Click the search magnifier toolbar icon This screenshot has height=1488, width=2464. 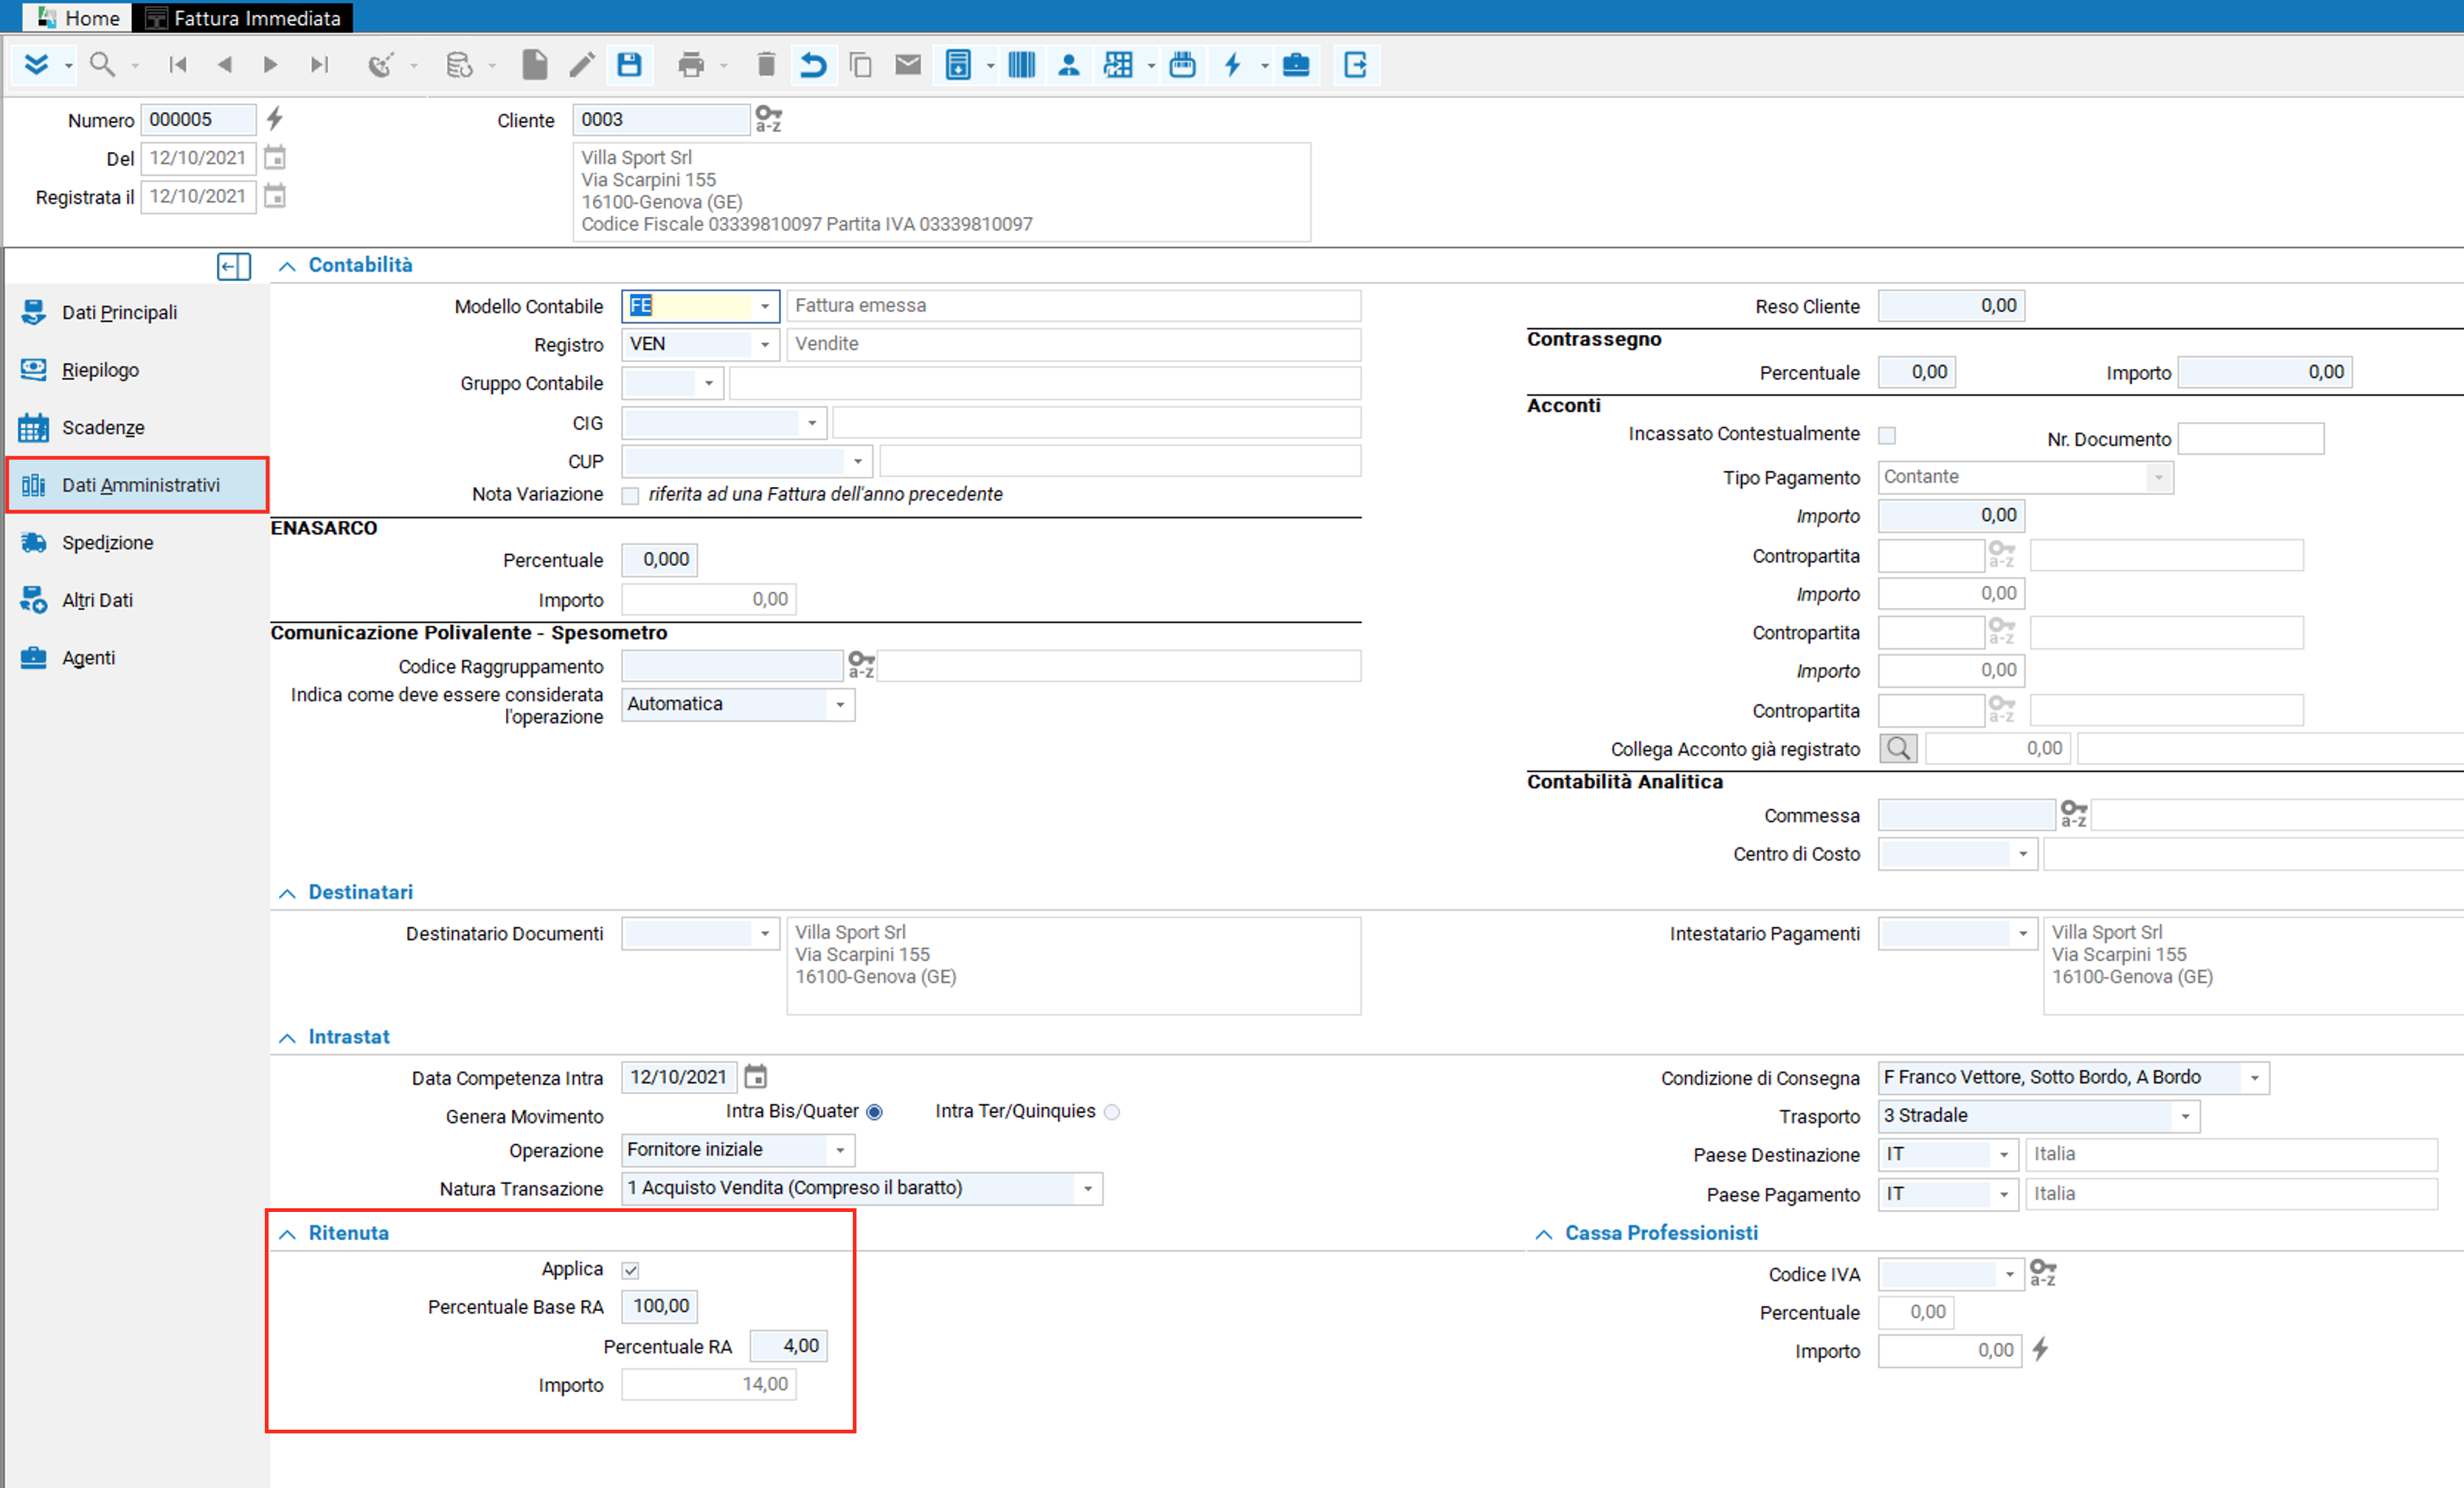click(x=101, y=65)
